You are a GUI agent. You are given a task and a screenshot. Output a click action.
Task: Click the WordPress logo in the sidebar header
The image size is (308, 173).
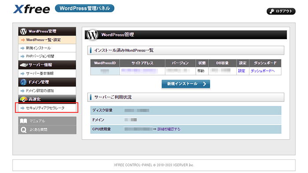click(23, 31)
